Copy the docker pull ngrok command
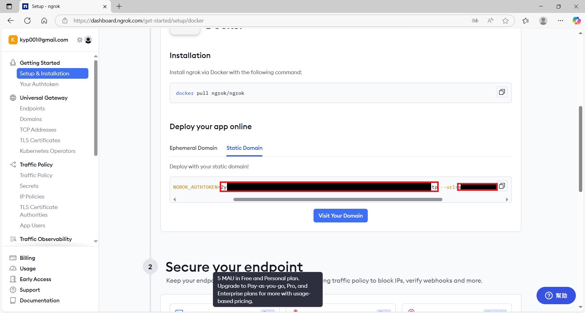 coord(502,92)
